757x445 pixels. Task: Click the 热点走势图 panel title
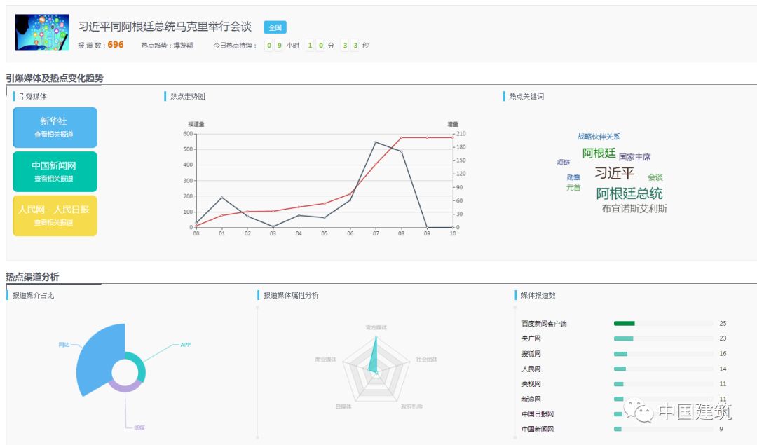[x=187, y=96]
